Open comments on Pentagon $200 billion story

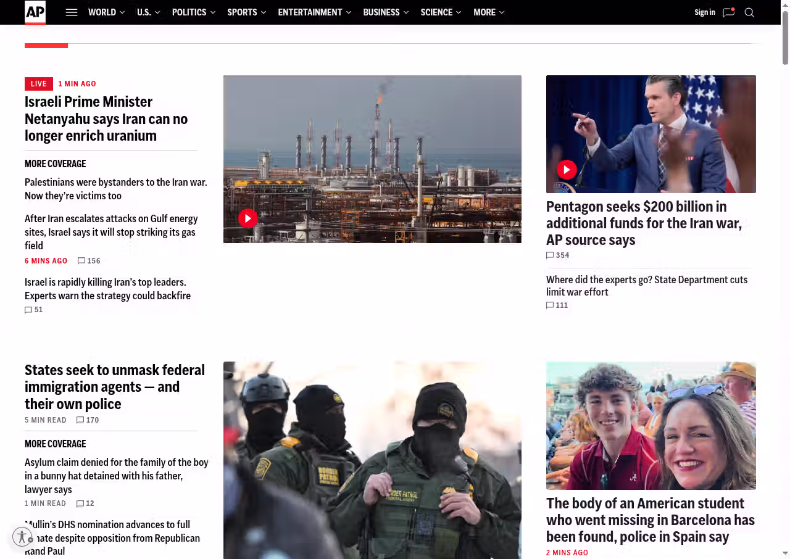click(557, 255)
